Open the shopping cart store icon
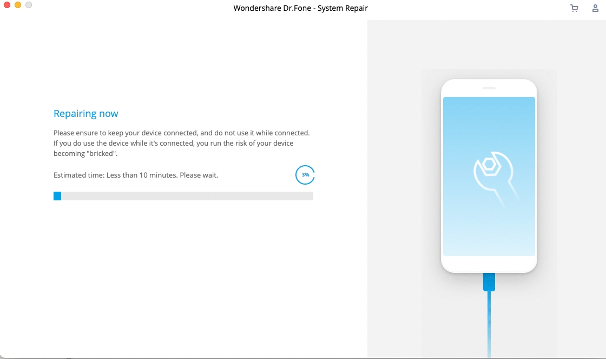The width and height of the screenshot is (606, 359). 574,8
